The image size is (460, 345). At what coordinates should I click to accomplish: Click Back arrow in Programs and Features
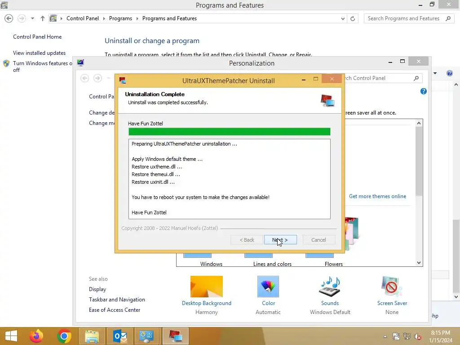click(9, 18)
